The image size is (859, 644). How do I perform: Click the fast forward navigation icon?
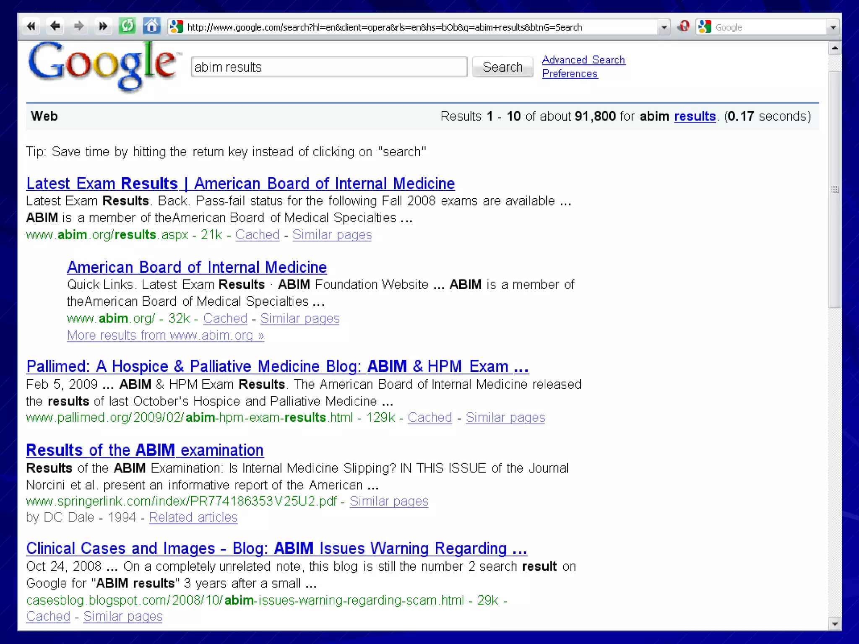pos(103,27)
